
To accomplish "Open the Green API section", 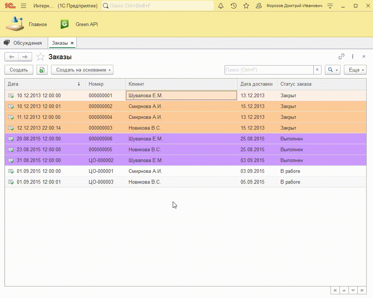I will (x=80, y=24).
